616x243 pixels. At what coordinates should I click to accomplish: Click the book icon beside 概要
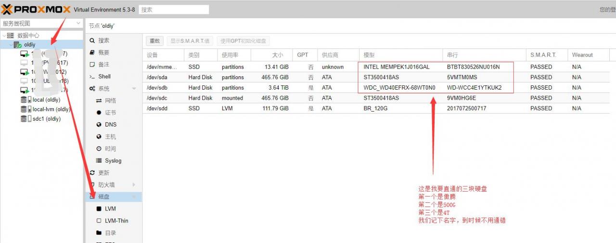point(92,53)
